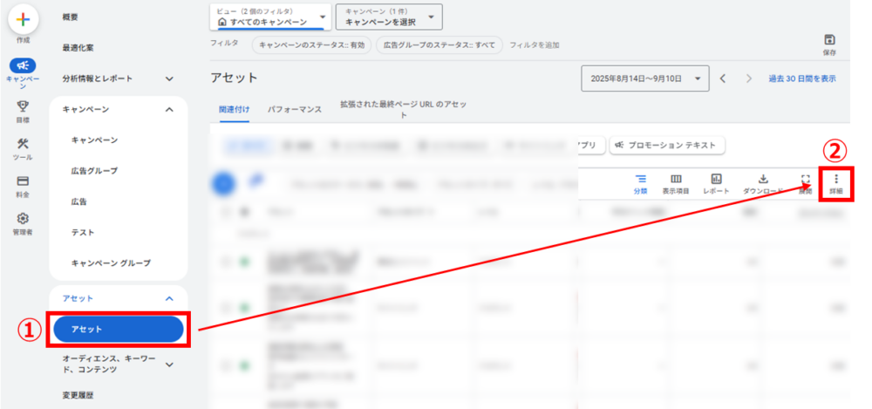Viewport: 872px width, 409px height.
Task: Click the three-dot More (詳細) icon
Action: 835,179
